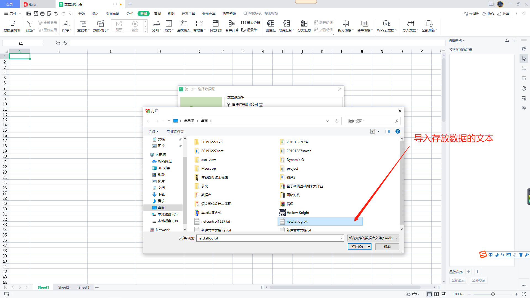
Task: Open the 数据对比 compare tool
Action: [x=101, y=26]
